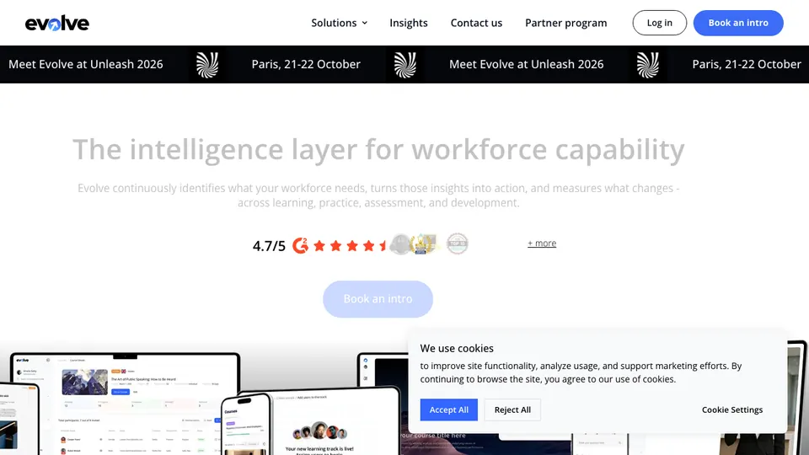Open Cookie Settings
This screenshot has height=455, width=809.
[731, 409]
